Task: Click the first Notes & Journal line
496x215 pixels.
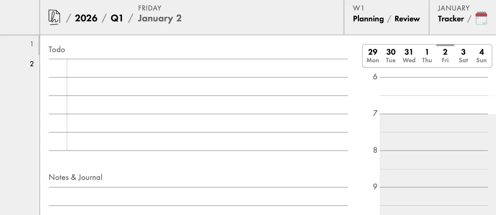Action: point(198,197)
